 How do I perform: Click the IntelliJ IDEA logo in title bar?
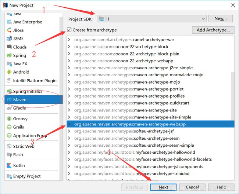(x=6, y=5)
